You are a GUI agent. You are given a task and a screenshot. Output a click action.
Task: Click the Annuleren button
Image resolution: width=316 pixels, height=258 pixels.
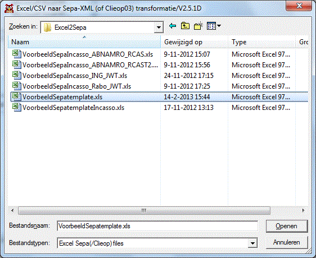click(287, 242)
